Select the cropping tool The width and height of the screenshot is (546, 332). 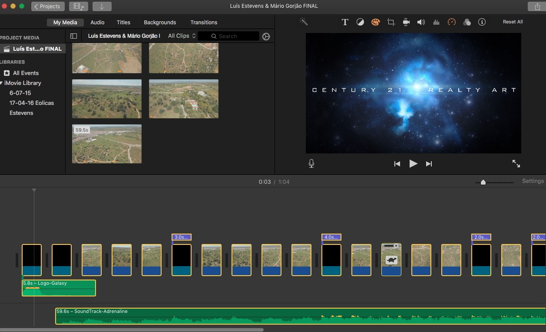pyautogui.click(x=391, y=22)
